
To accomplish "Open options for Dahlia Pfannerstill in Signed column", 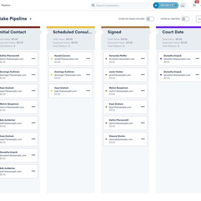I will (x=143, y=123).
